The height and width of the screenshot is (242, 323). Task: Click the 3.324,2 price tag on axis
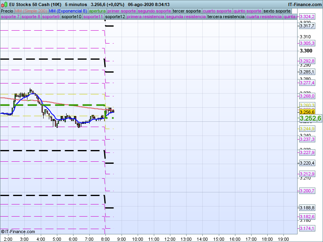click(x=307, y=17)
